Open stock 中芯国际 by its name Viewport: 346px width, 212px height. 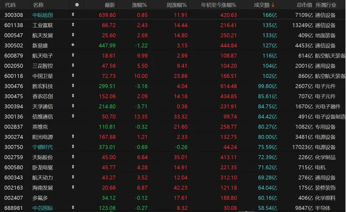(x=43, y=208)
